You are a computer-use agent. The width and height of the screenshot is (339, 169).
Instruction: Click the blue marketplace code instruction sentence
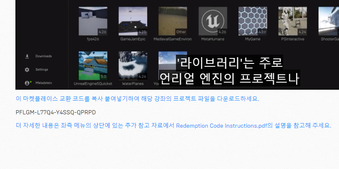coord(138,99)
